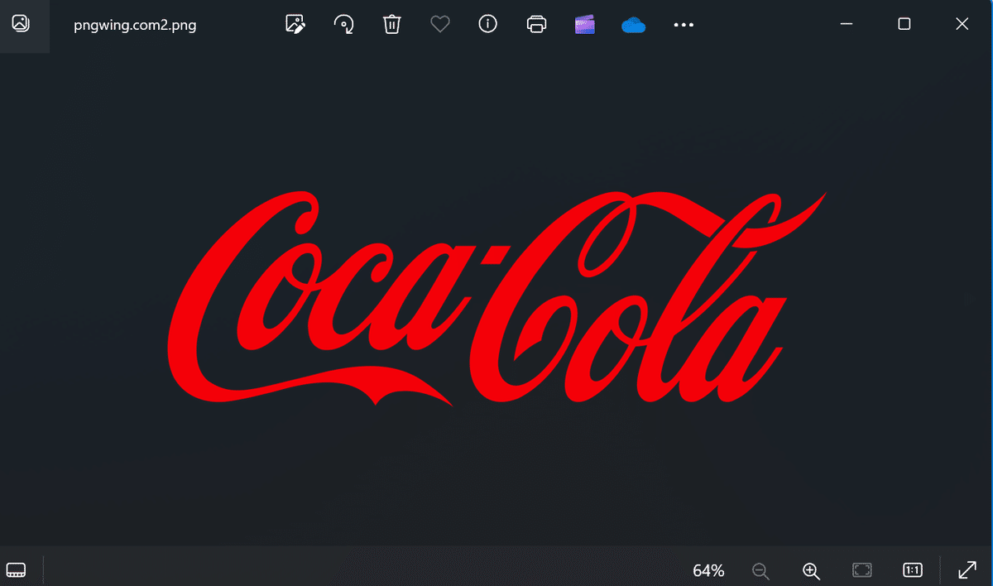This screenshot has width=993, height=586.
Task: Rotate the picture using the rotate icon
Action: point(343,25)
